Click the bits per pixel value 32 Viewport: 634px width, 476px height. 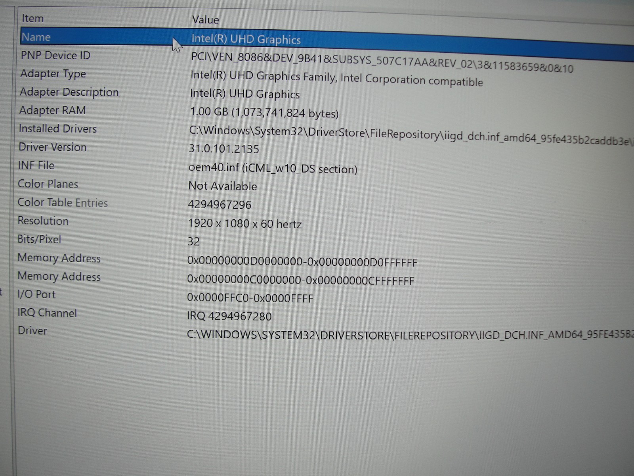[x=193, y=241]
